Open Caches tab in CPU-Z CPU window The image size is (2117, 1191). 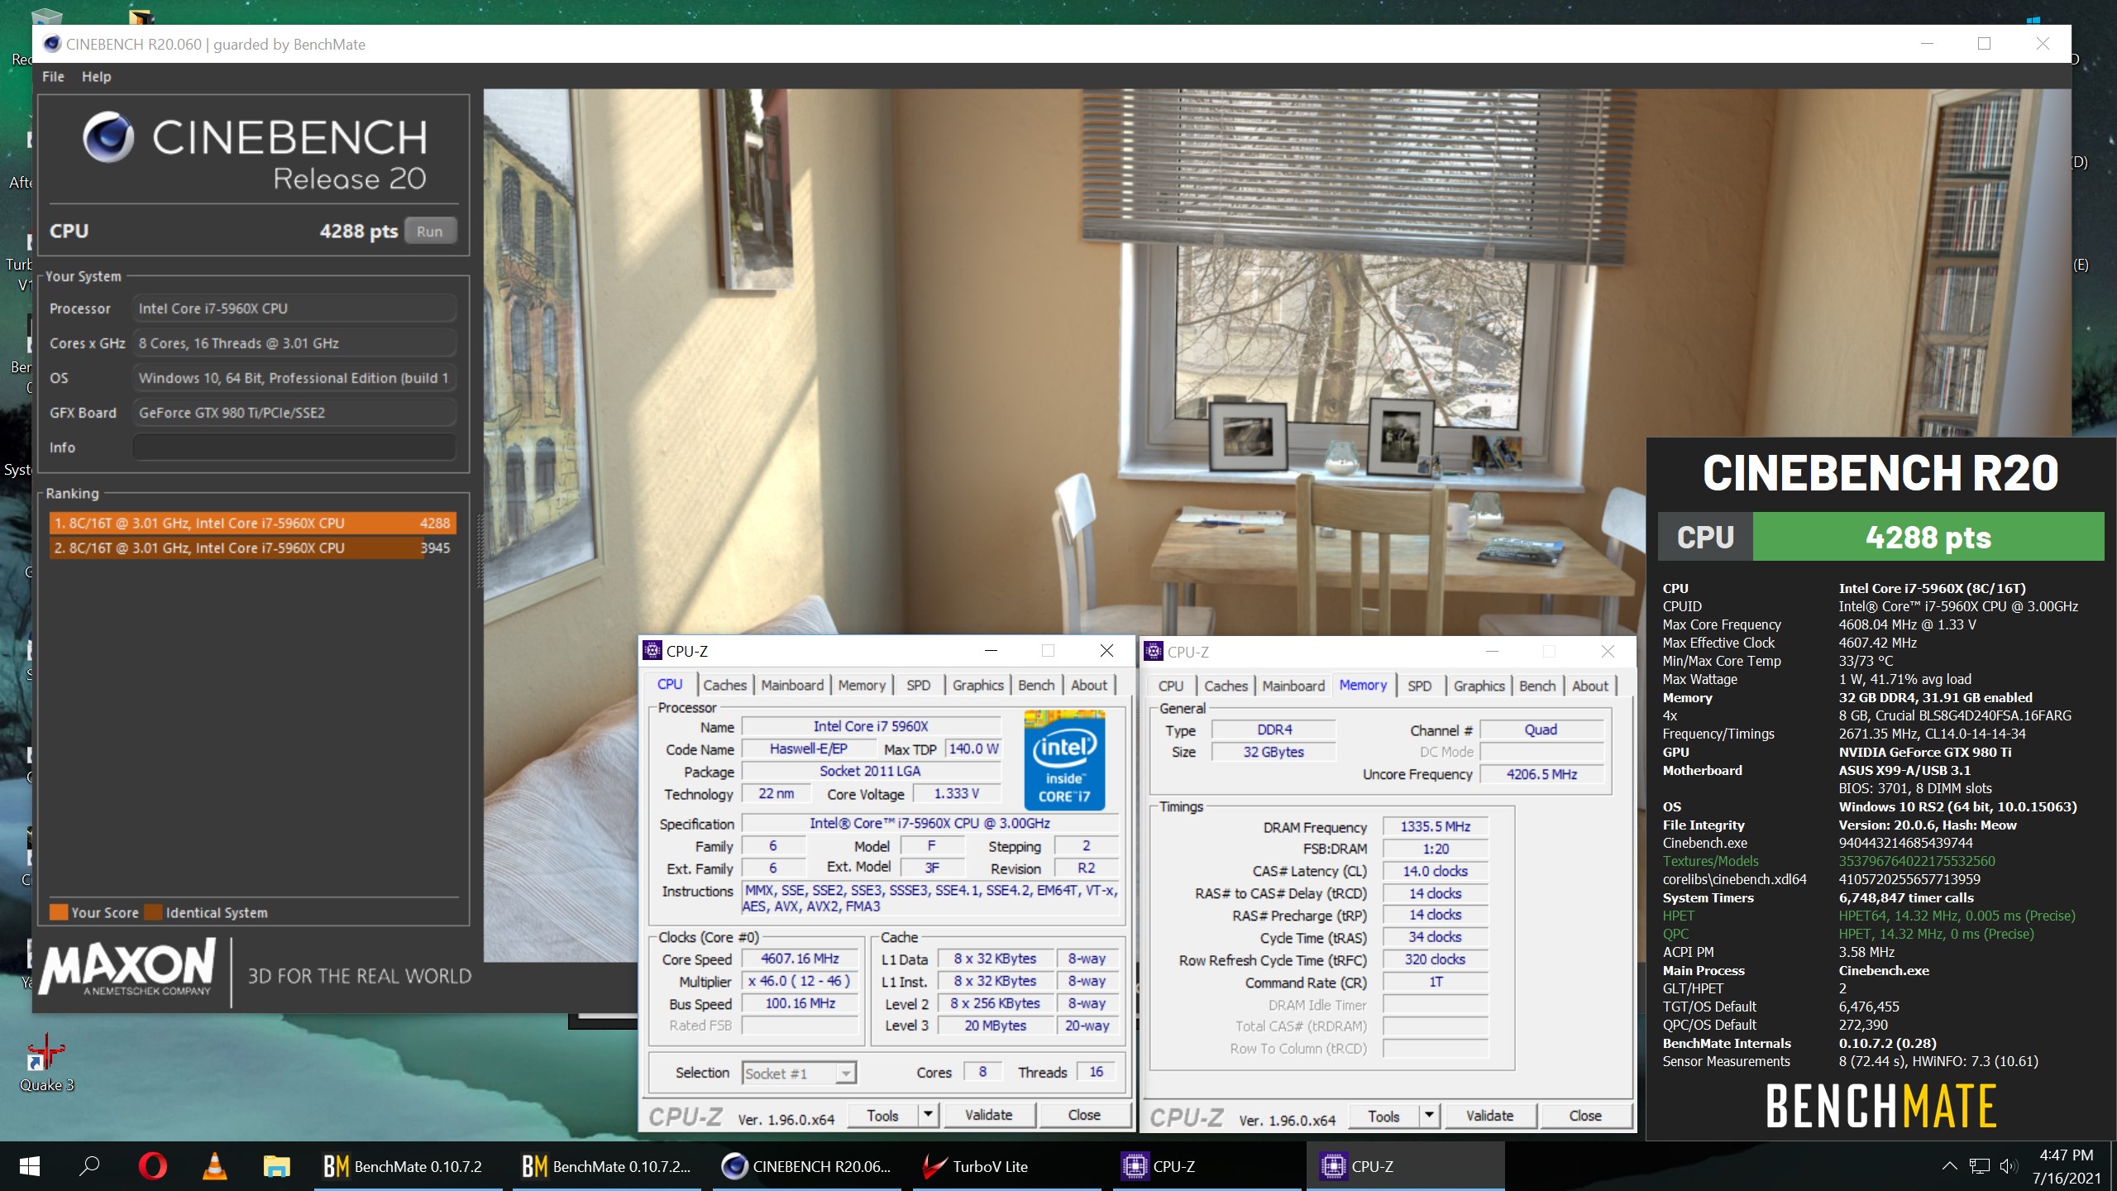724,685
